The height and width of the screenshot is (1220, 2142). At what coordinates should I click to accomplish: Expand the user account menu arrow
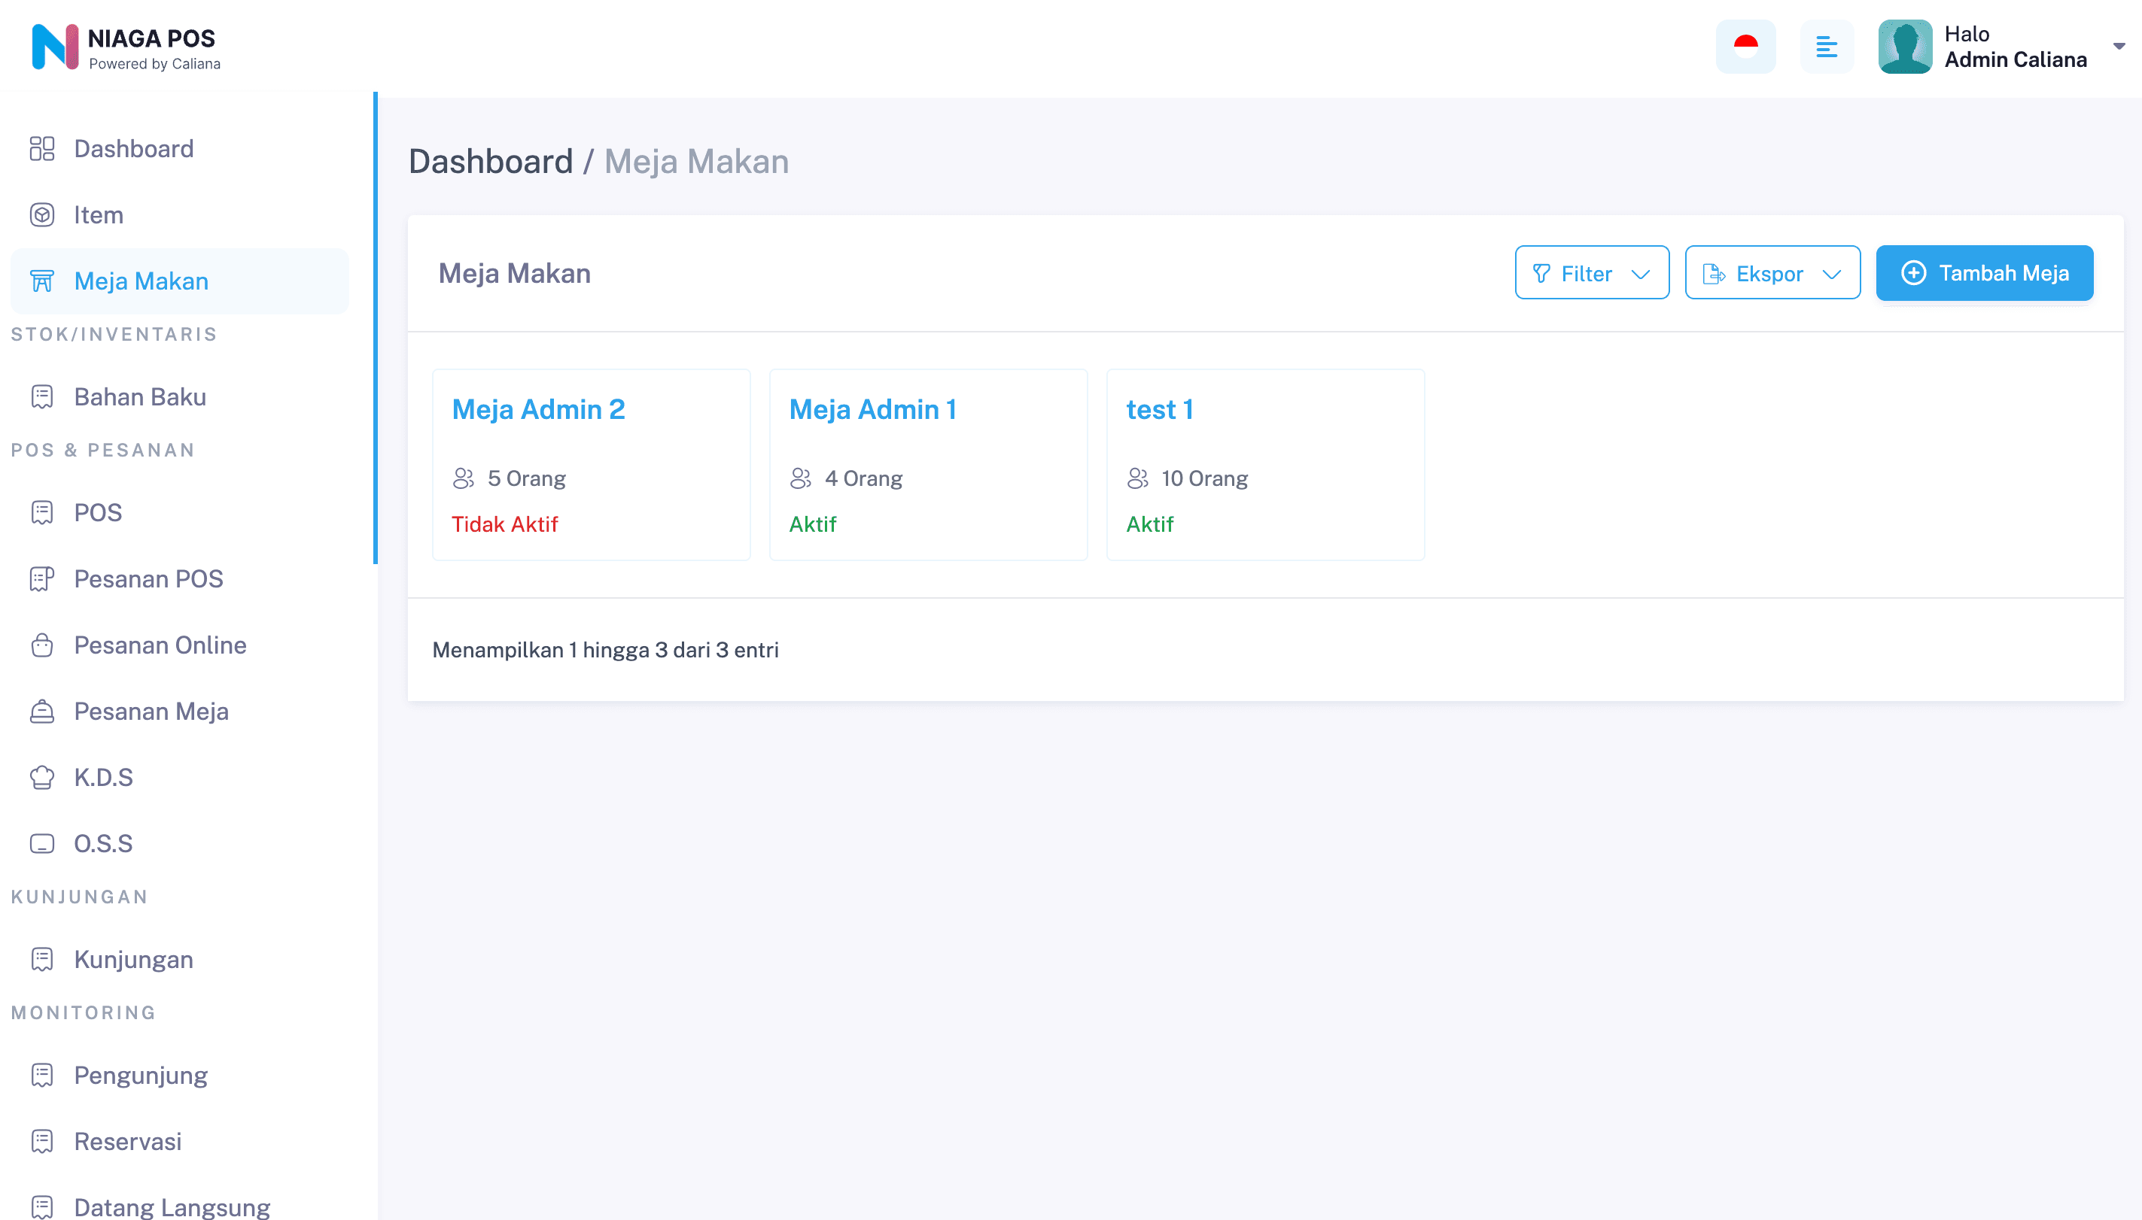click(2119, 46)
